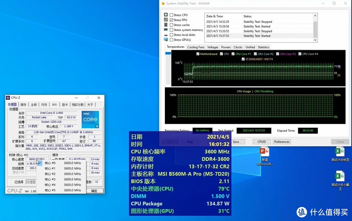
Task: Choose 核心 #4 in the core menu
Action: pos(61,184)
